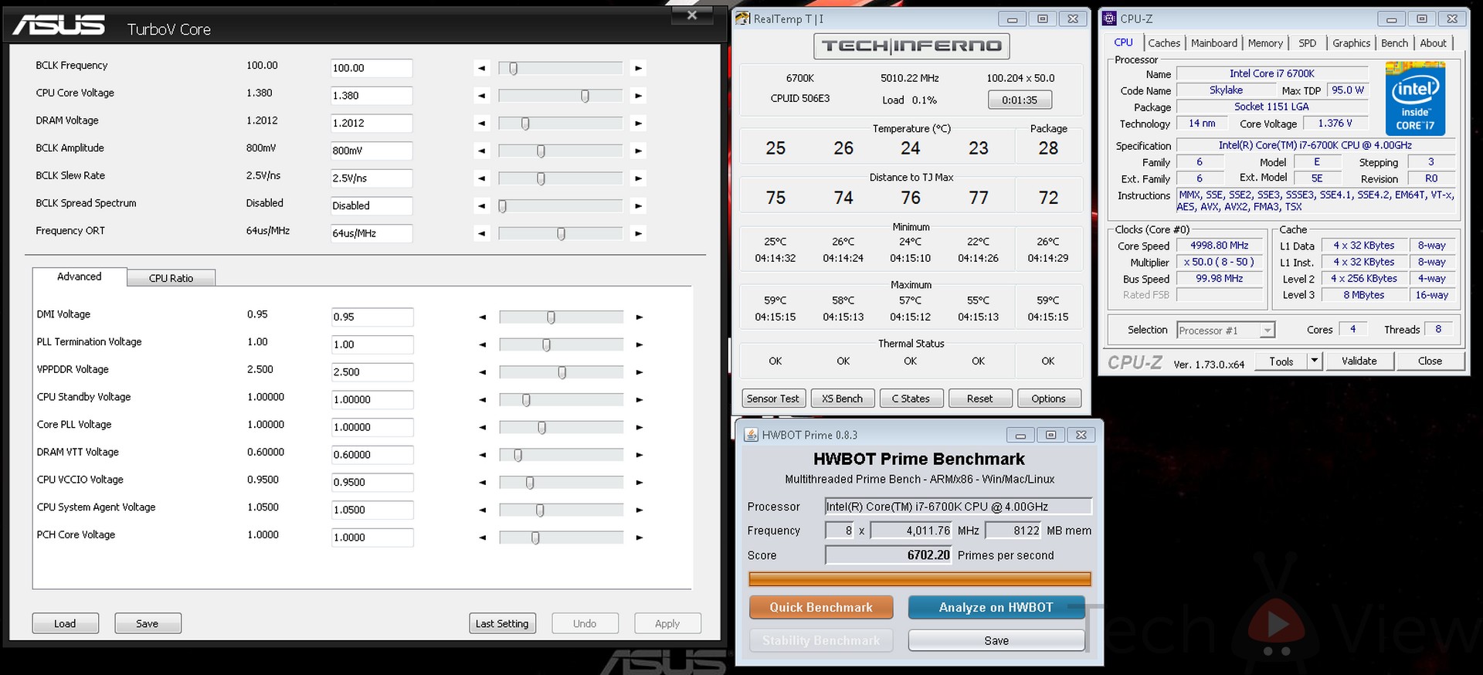
Task: Click the CPU Core Voltage slider handle
Action: coord(585,96)
